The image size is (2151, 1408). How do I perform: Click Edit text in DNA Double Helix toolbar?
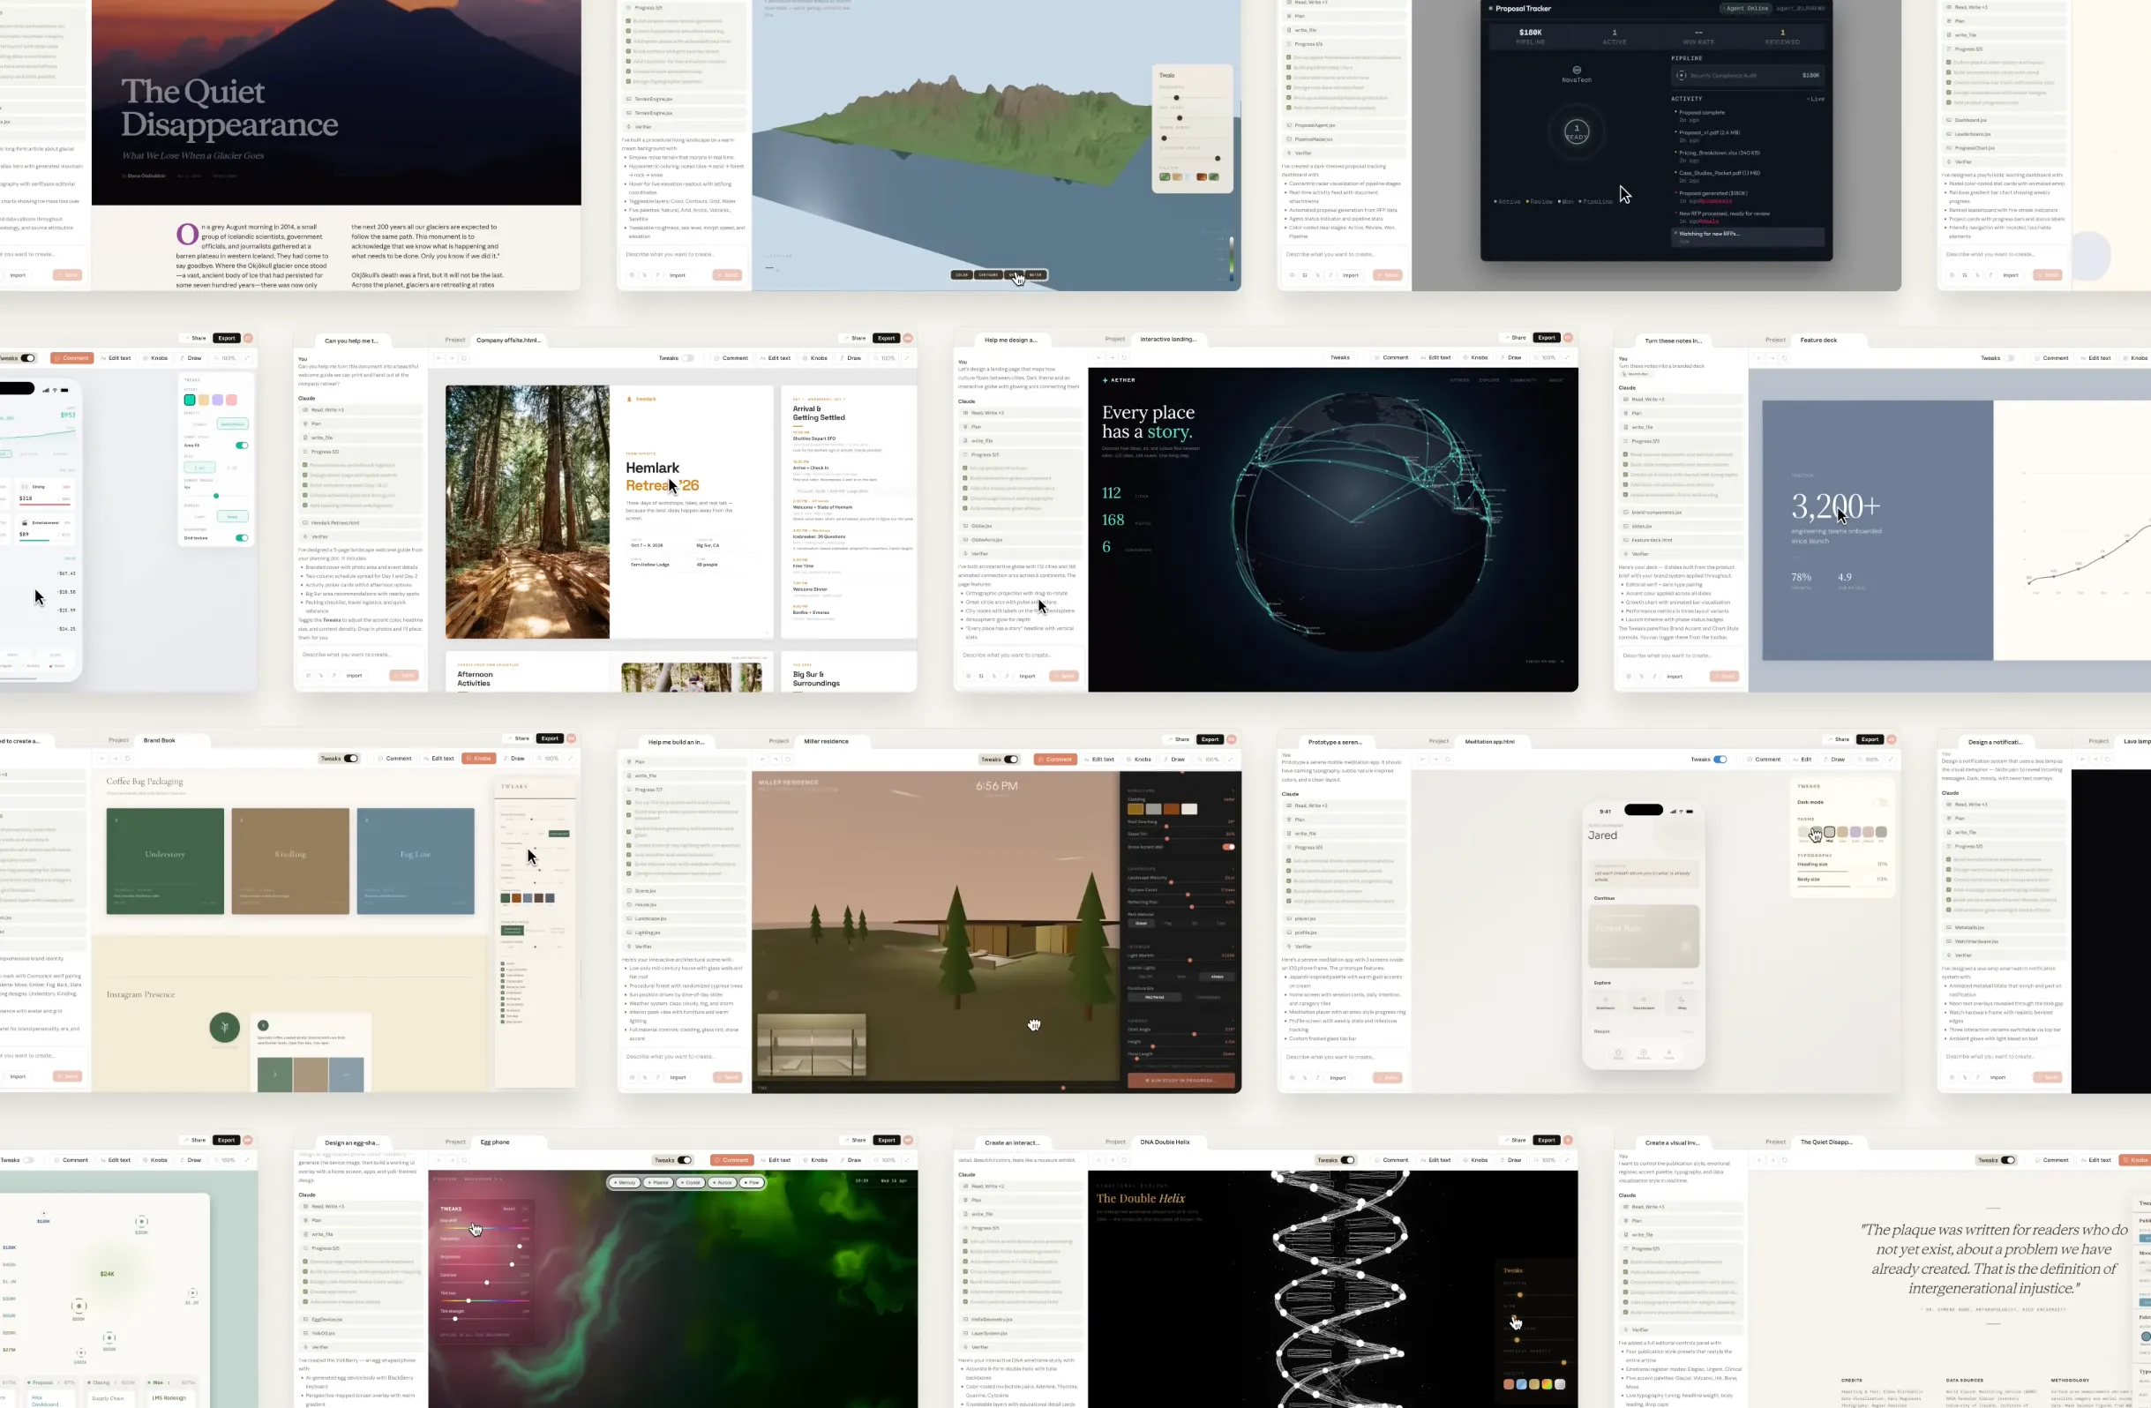1435,1160
